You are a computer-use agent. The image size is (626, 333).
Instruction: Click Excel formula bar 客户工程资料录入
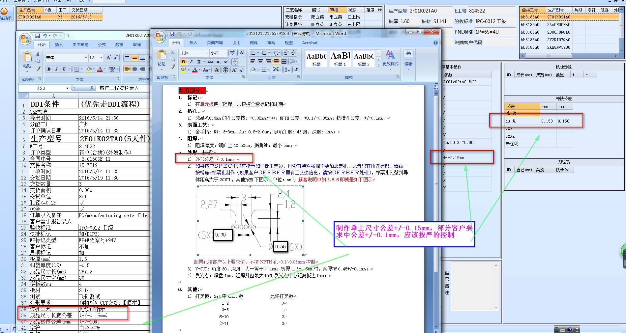(119, 88)
